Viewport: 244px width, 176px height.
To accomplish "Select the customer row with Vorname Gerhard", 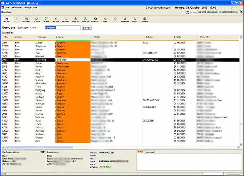I will (121, 97).
